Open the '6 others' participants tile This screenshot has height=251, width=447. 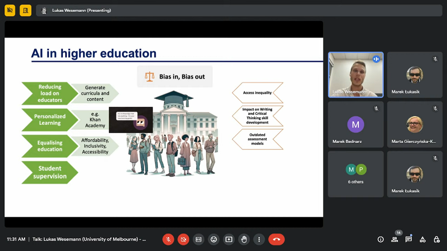(356, 174)
